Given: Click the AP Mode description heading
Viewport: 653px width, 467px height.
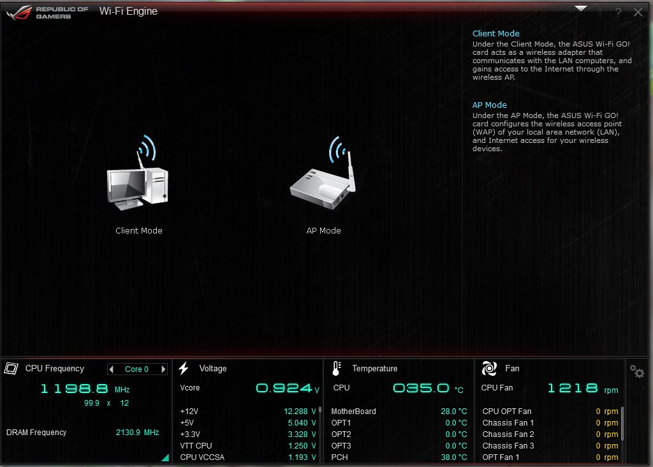Looking at the screenshot, I should click(489, 105).
